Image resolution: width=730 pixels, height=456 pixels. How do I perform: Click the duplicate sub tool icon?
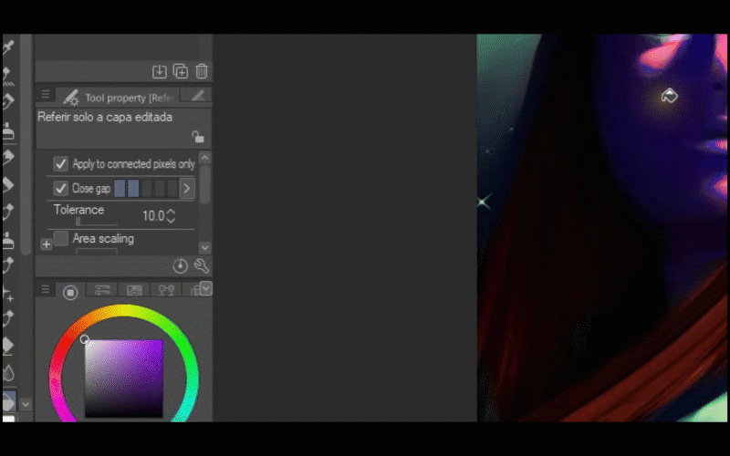point(180,71)
